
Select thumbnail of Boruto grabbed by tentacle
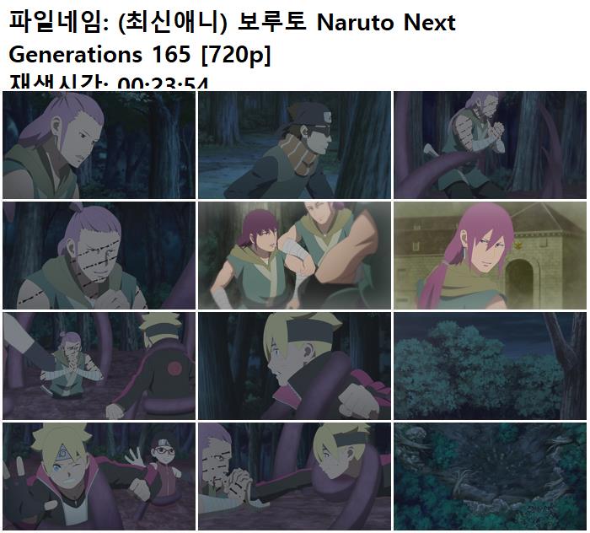(295, 366)
